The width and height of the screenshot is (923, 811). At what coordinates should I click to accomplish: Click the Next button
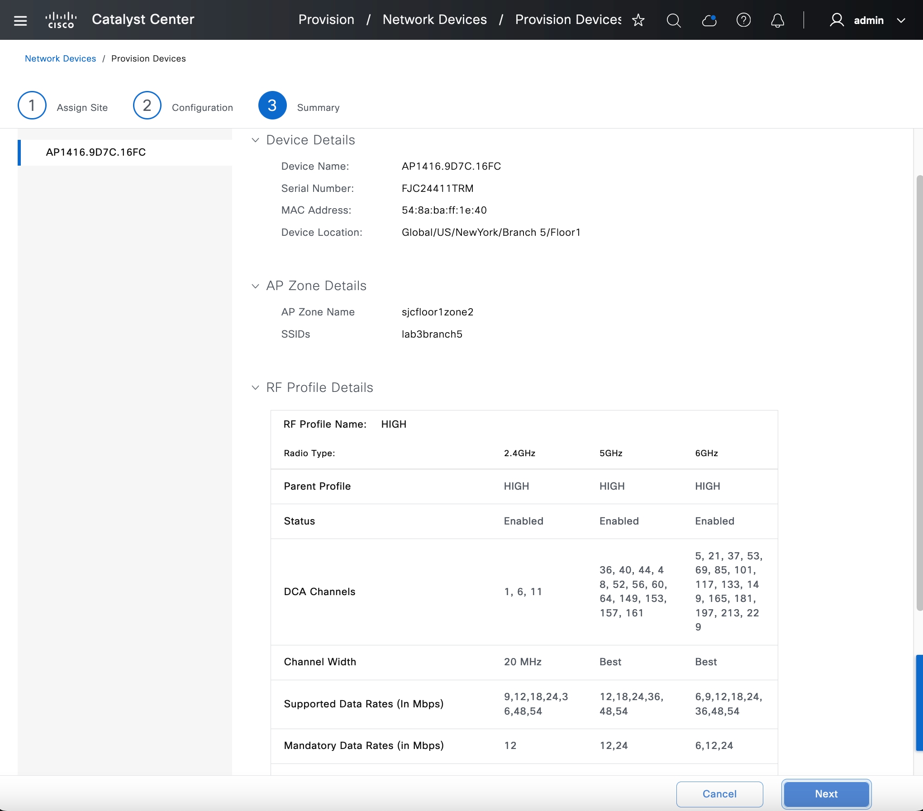pos(826,794)
